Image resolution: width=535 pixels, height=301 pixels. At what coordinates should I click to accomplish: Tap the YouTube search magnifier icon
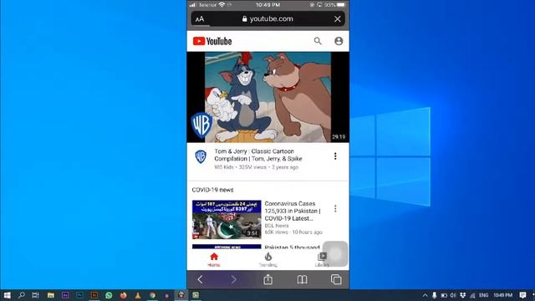318,41
